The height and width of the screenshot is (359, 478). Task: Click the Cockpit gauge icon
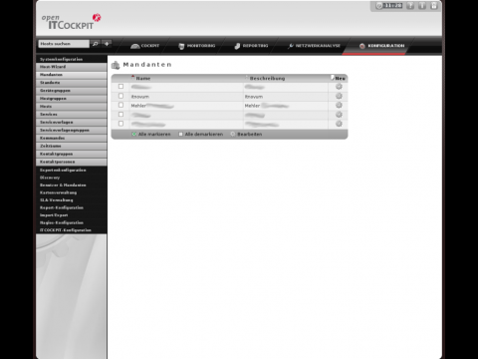135,46
